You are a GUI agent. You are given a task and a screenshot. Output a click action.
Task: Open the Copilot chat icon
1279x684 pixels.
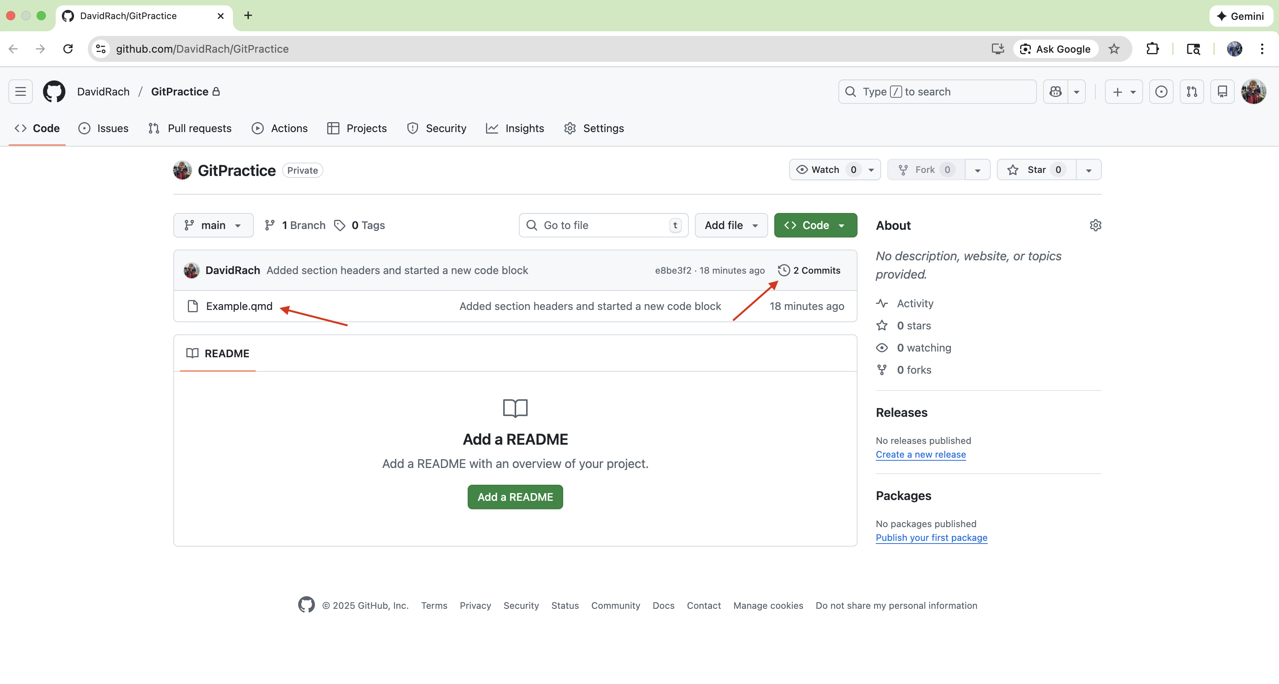coord(1056,91)
